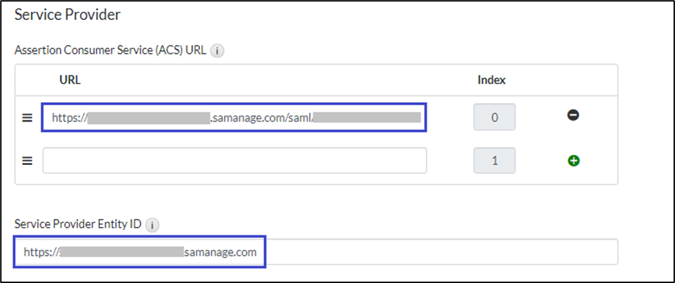Focus the empty second ACS URL field
The height and width of the screenshot is (283, 675).
point(234,160)
